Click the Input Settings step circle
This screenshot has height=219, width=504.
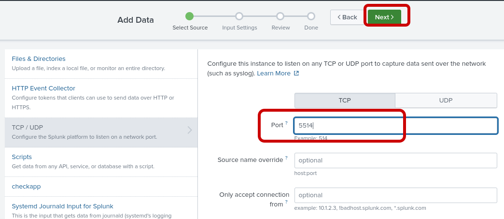point(239,16)
